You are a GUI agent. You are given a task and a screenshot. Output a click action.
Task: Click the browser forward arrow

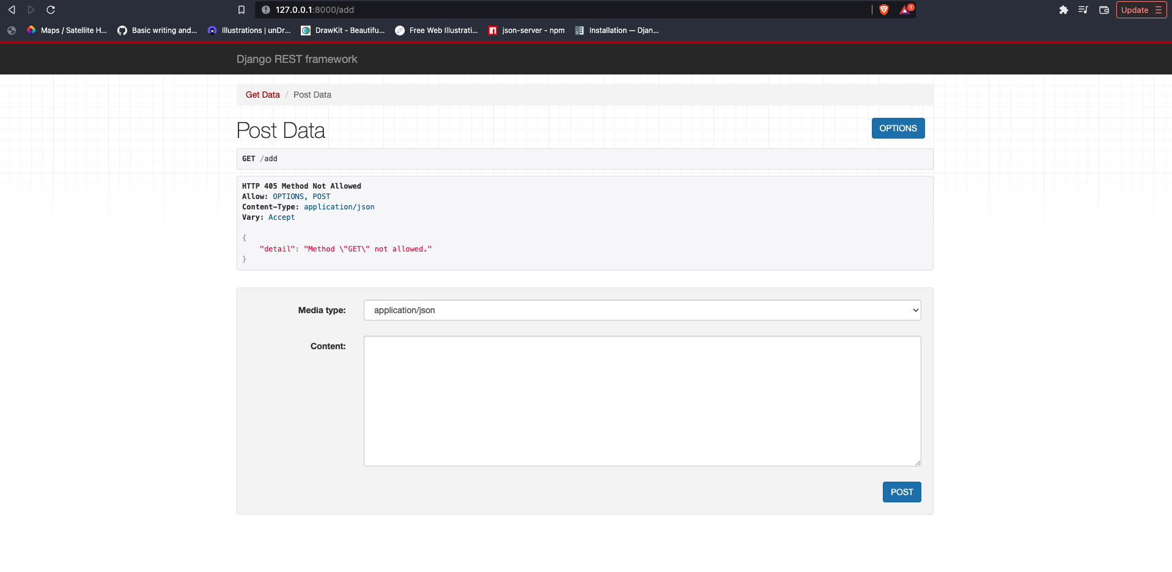coord(31,10)
